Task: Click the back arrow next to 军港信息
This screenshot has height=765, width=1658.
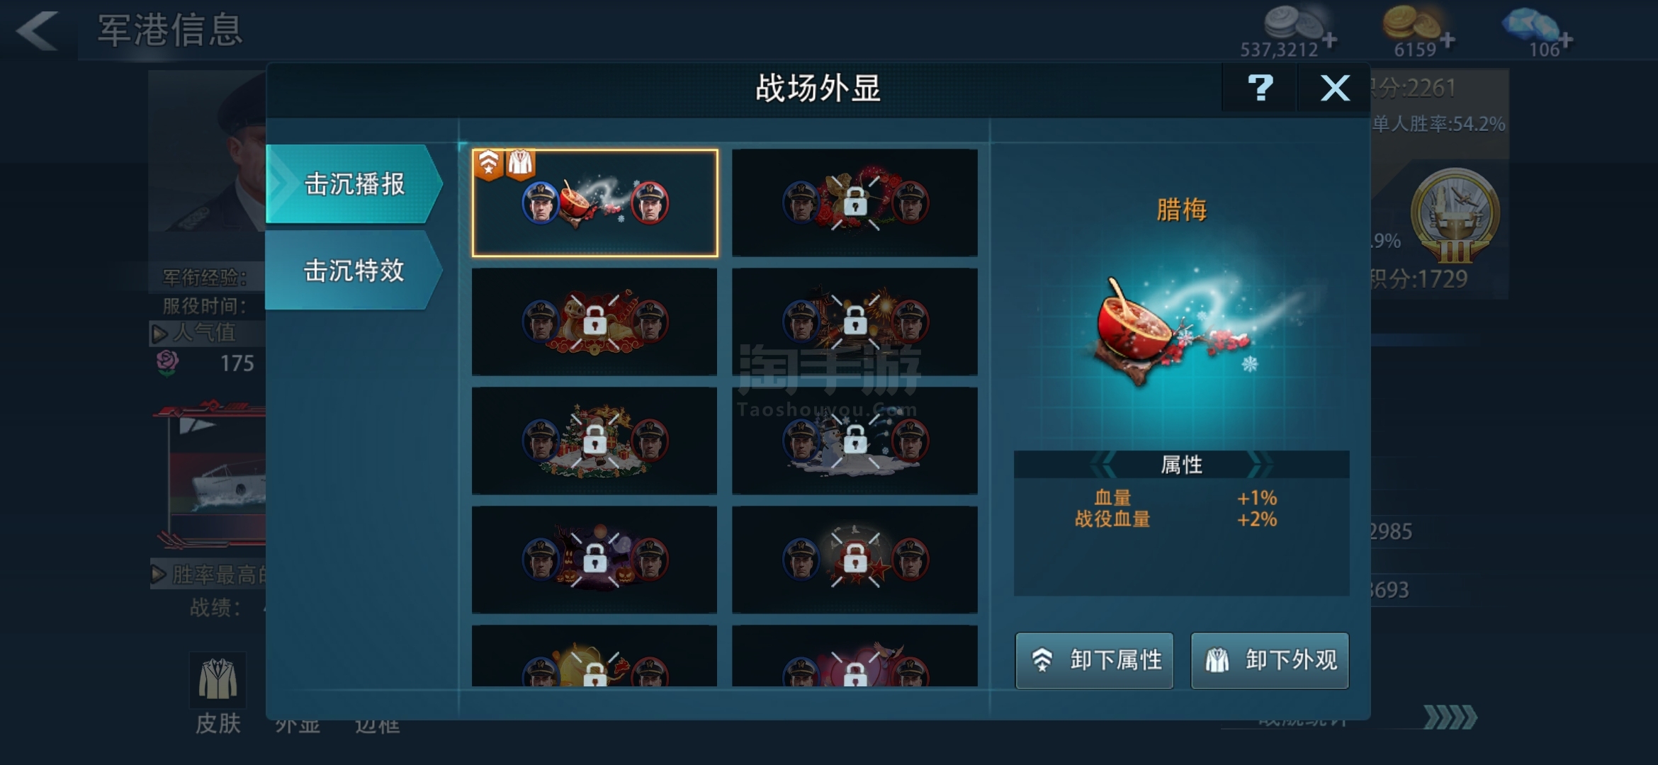Action: [37, 30]
